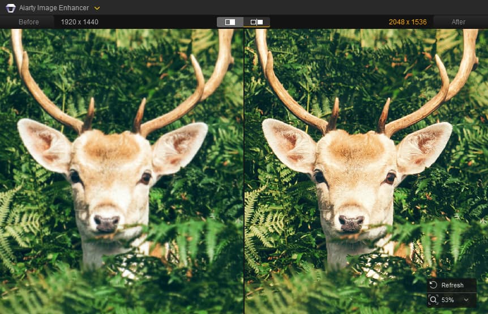
Task: Click the Before label tab
Action: [x=29, y=22]
